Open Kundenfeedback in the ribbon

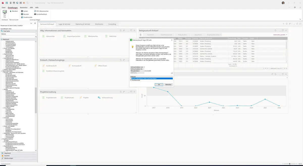(x=40, y=14)
